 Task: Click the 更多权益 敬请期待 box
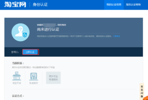point(53,78)
